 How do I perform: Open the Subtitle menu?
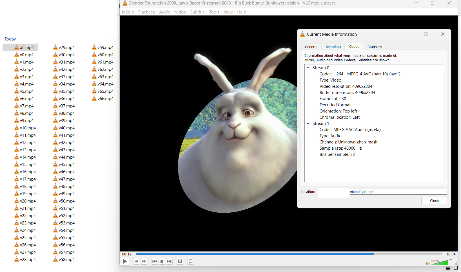(197, 12)
